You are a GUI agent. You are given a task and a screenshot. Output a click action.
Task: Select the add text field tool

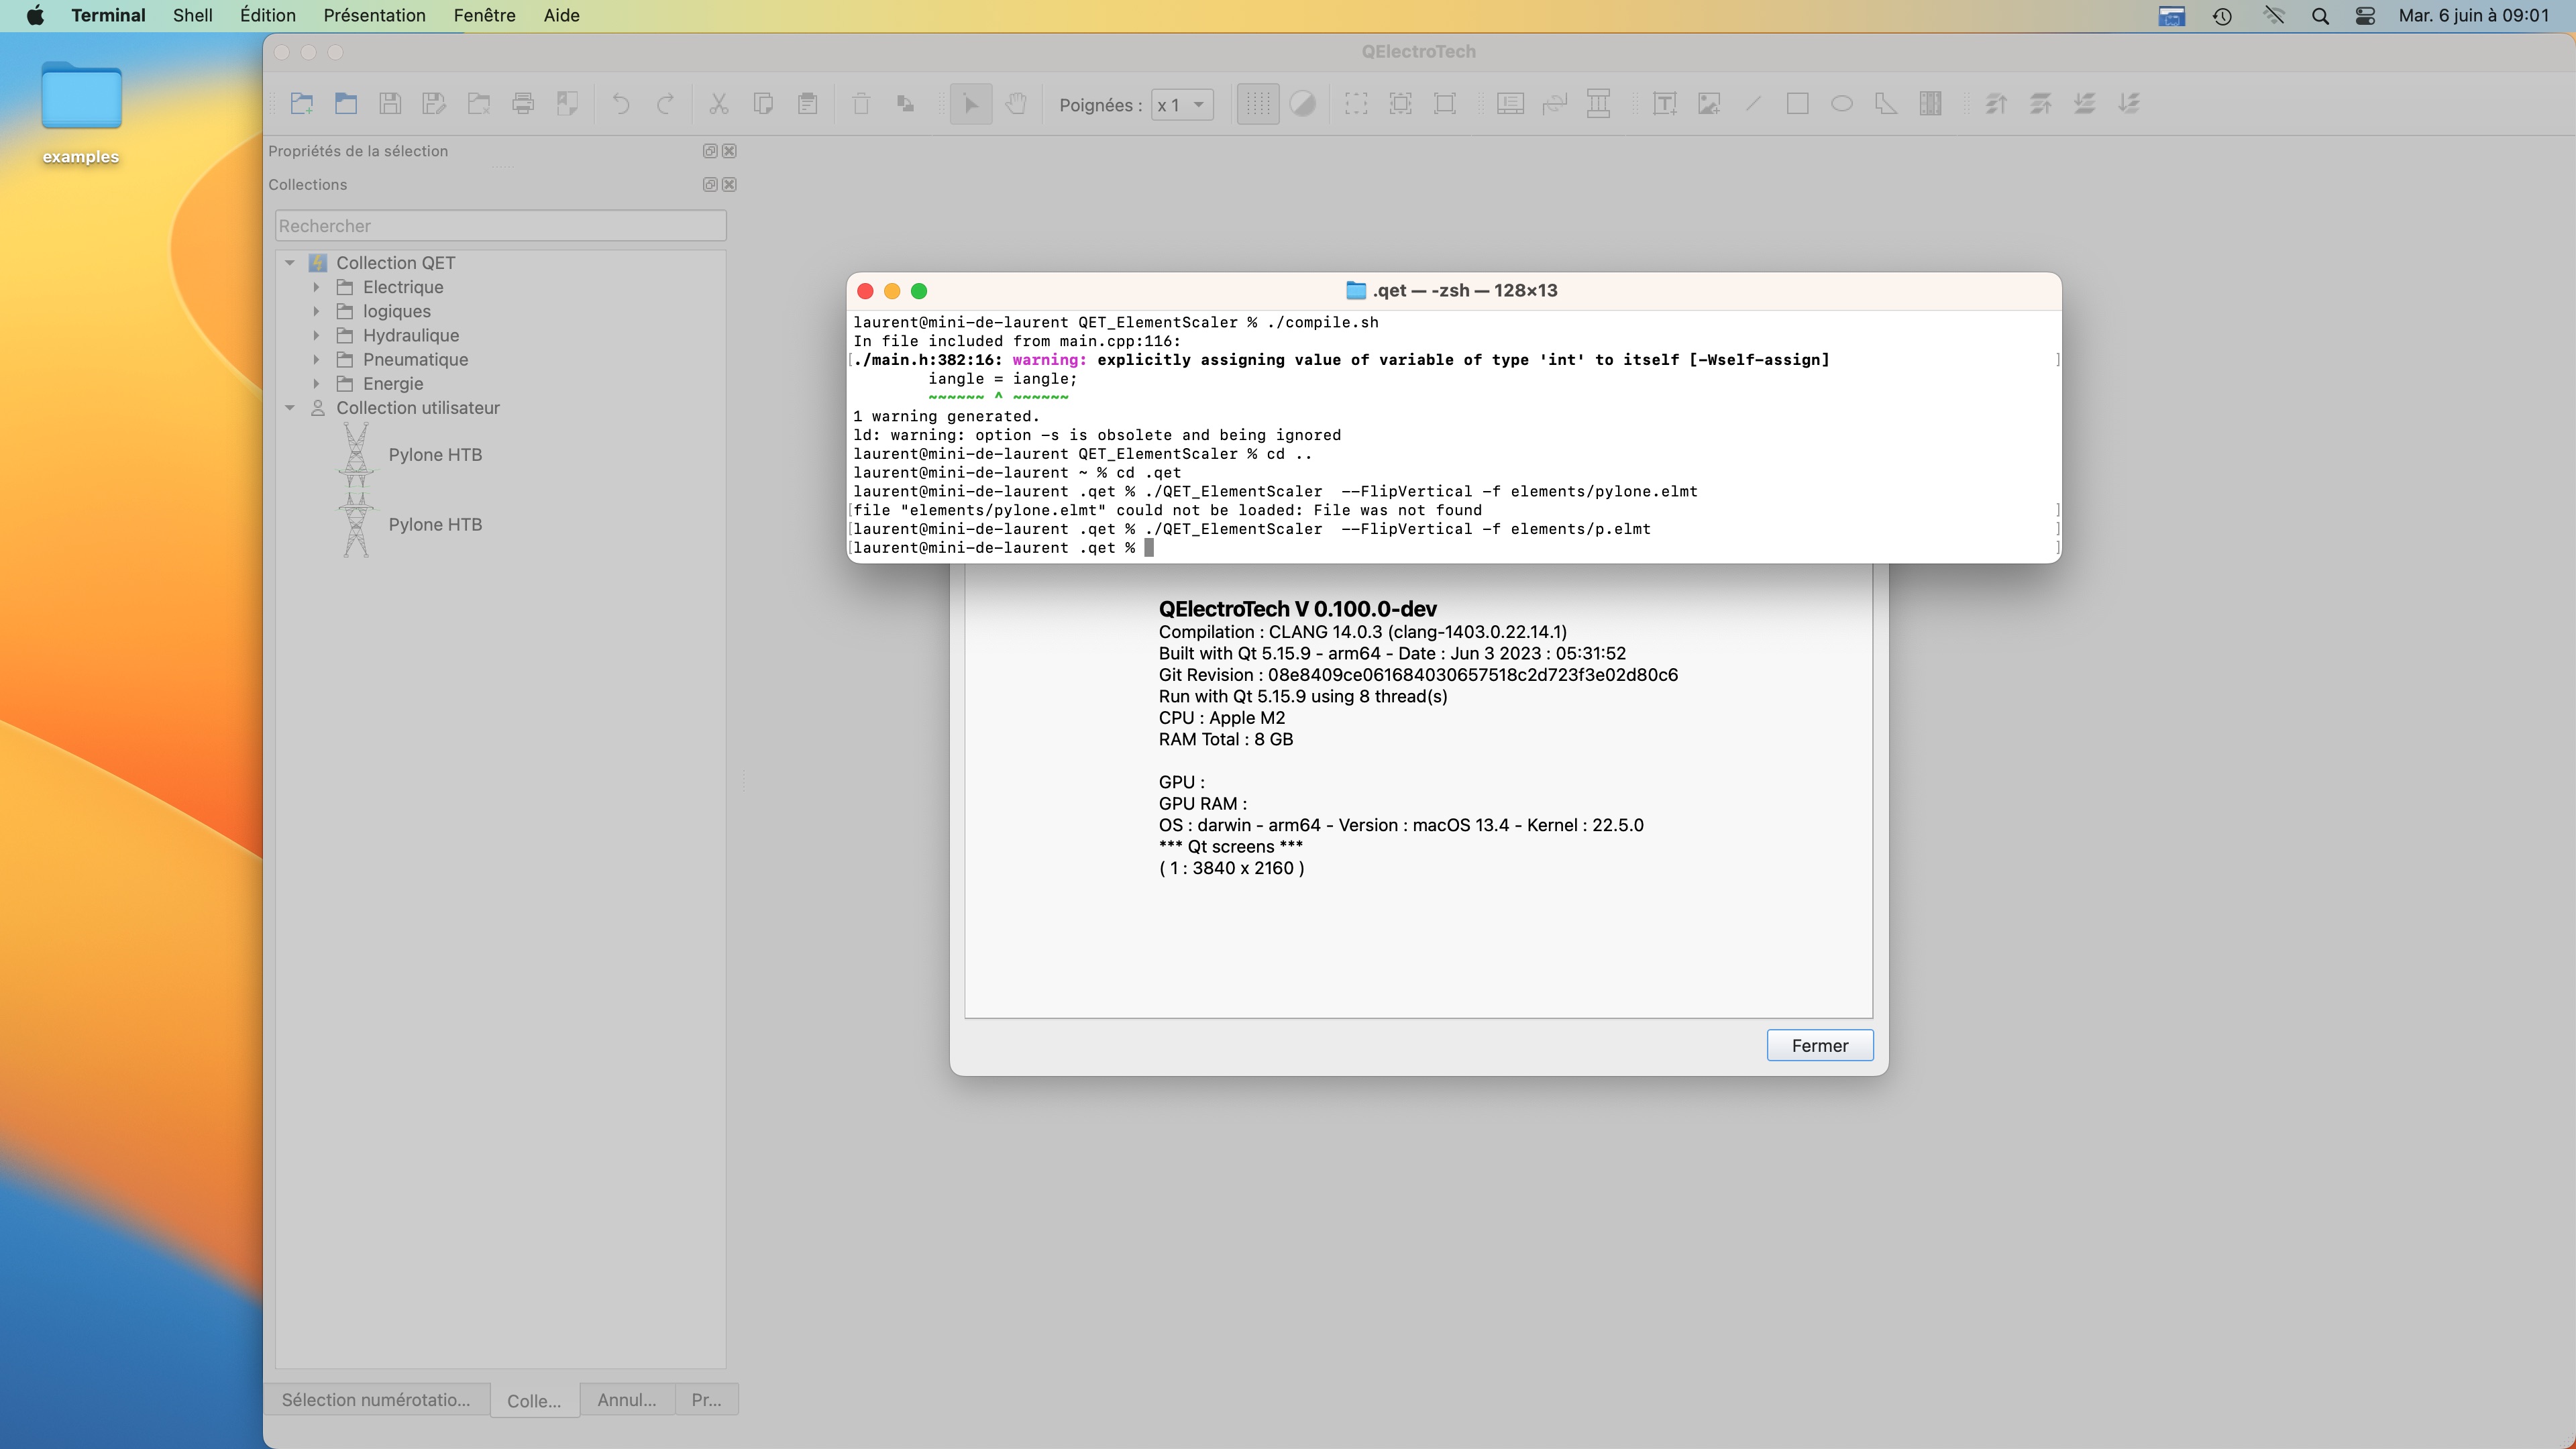[1665, 103]
